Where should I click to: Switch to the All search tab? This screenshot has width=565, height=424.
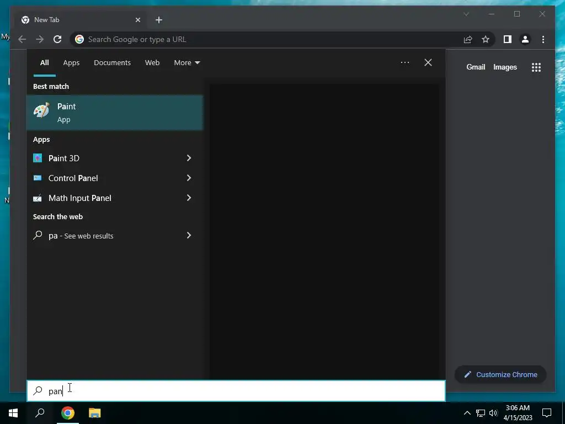click(x=44, y=63)
